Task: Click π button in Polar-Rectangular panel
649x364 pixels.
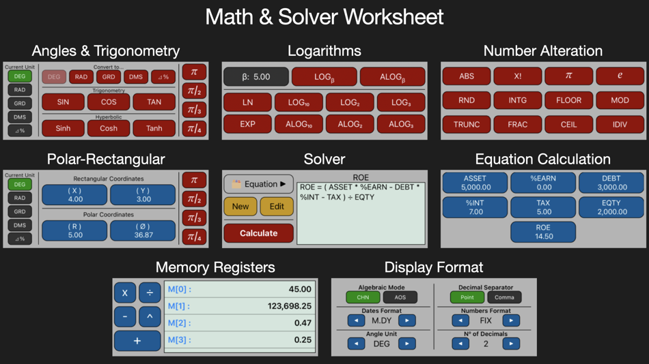Action: (x=194, y=180)
